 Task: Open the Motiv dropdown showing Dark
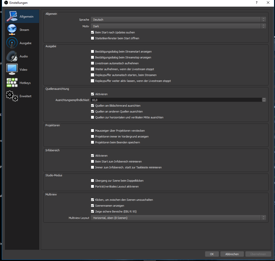(178, 26)
